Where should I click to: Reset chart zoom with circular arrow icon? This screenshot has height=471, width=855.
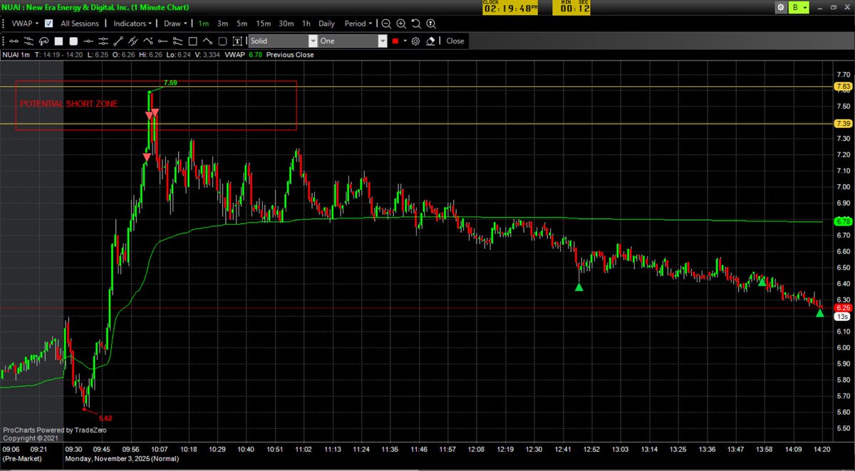pyautogui.click(x=416, y=23)
